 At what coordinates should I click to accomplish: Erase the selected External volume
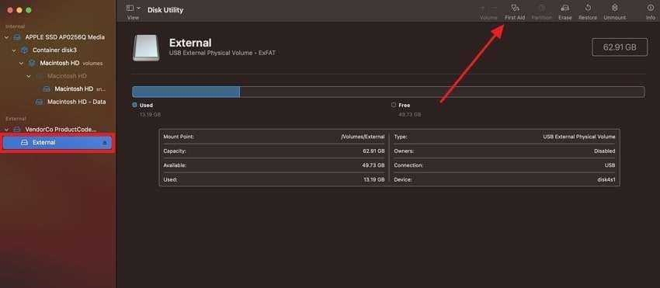click(x=564, y=12)
